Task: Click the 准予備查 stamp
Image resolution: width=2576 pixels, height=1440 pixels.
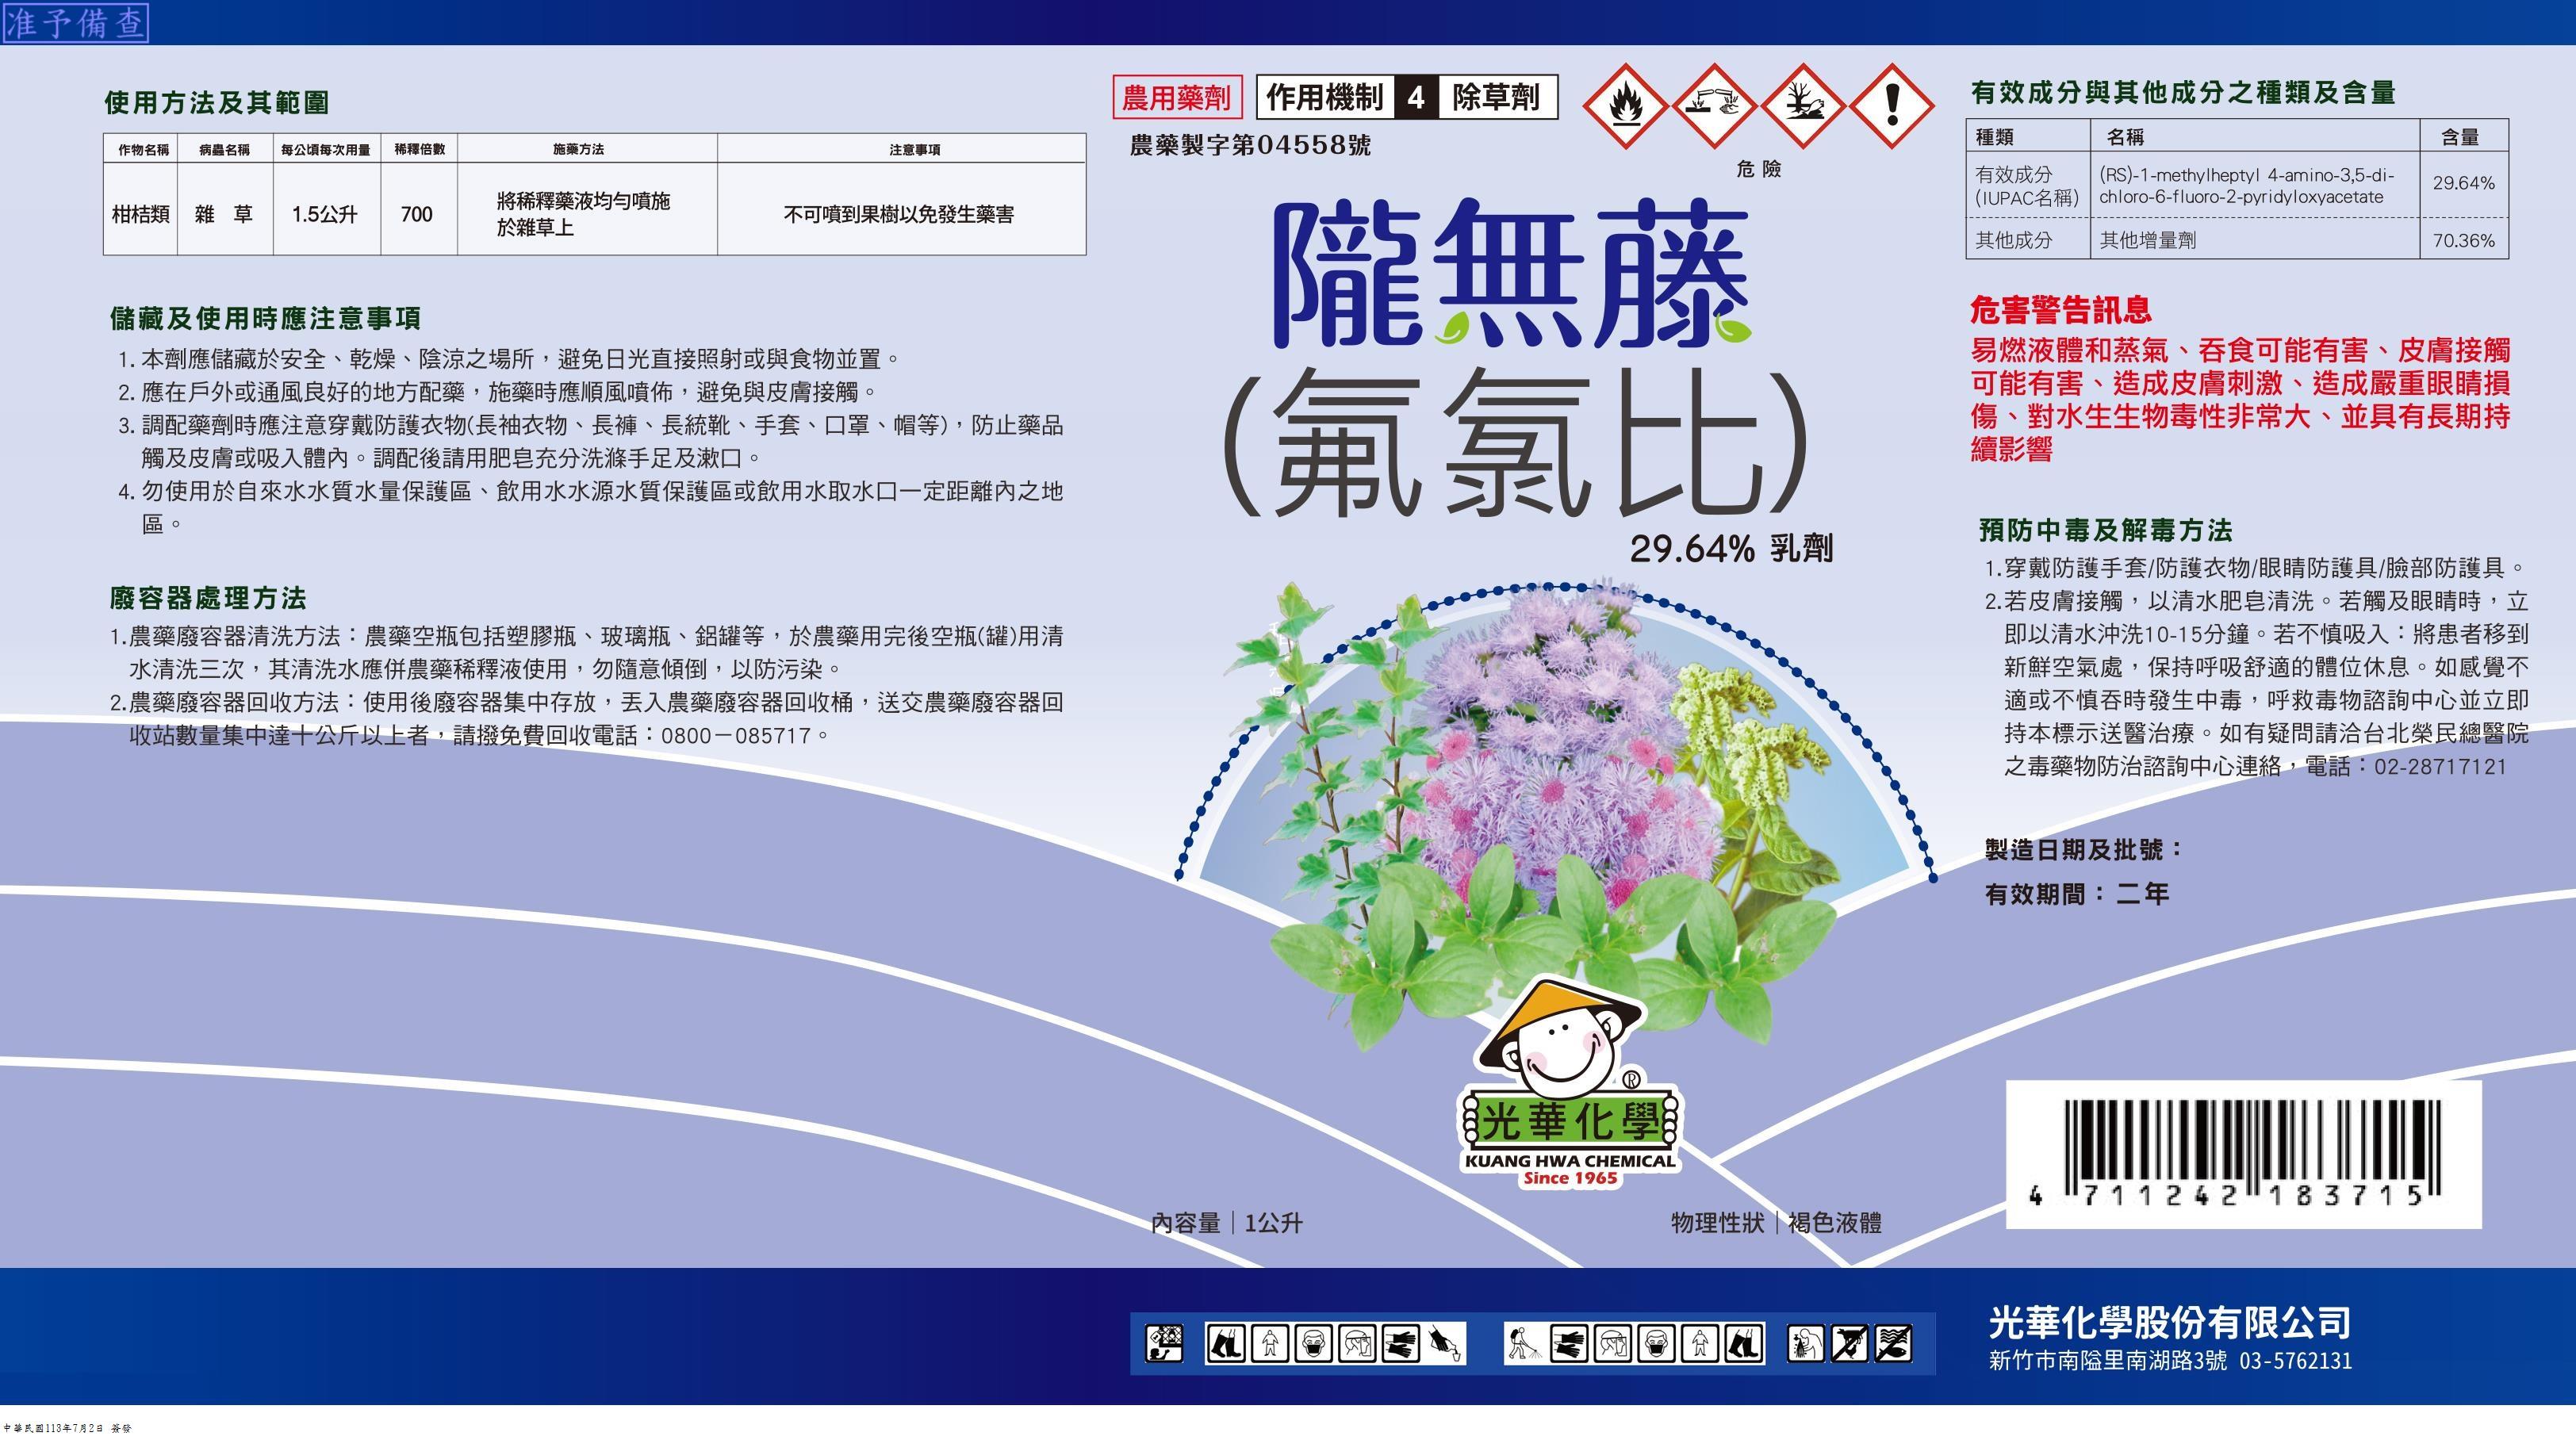Action: (x=76, y=23)
